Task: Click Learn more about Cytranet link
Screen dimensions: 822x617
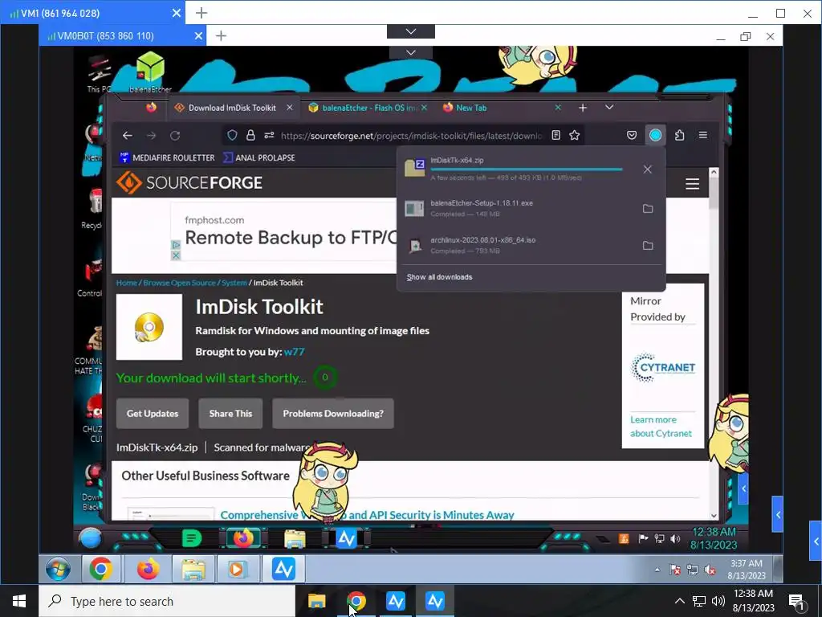Action: pyautogui.click(x=661, y=427)
